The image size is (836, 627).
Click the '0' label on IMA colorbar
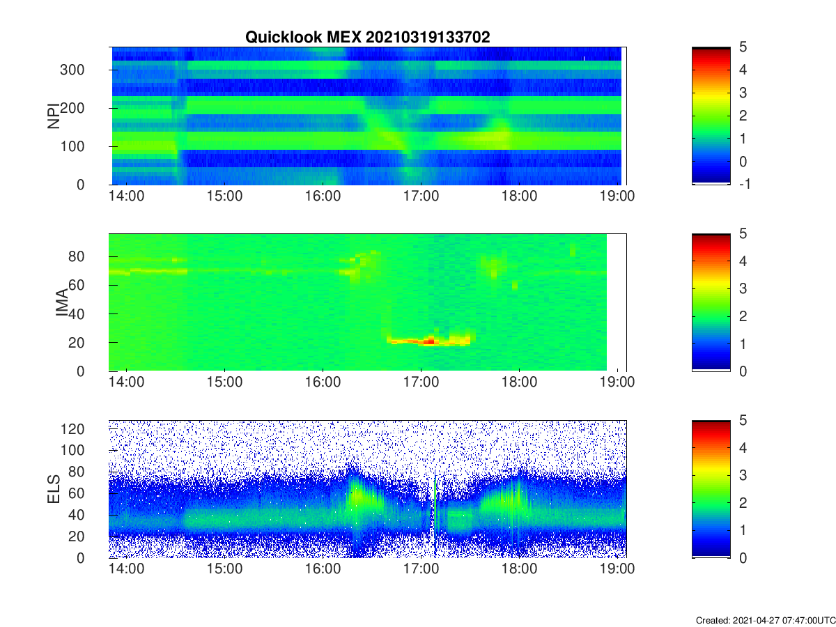(743, 371)
